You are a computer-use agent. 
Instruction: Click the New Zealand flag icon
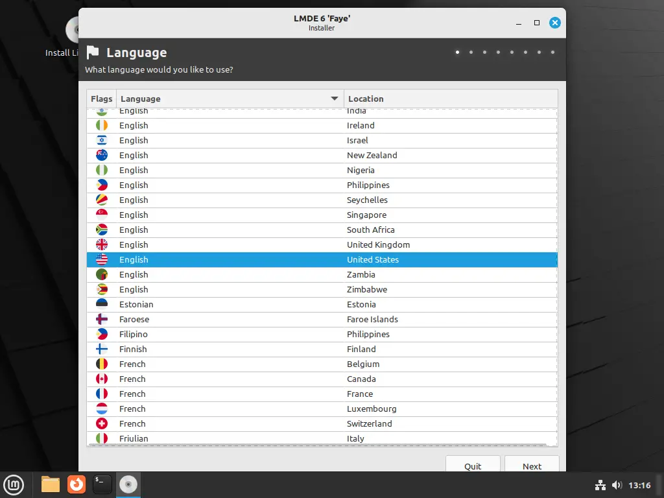(x=102, y=155)
